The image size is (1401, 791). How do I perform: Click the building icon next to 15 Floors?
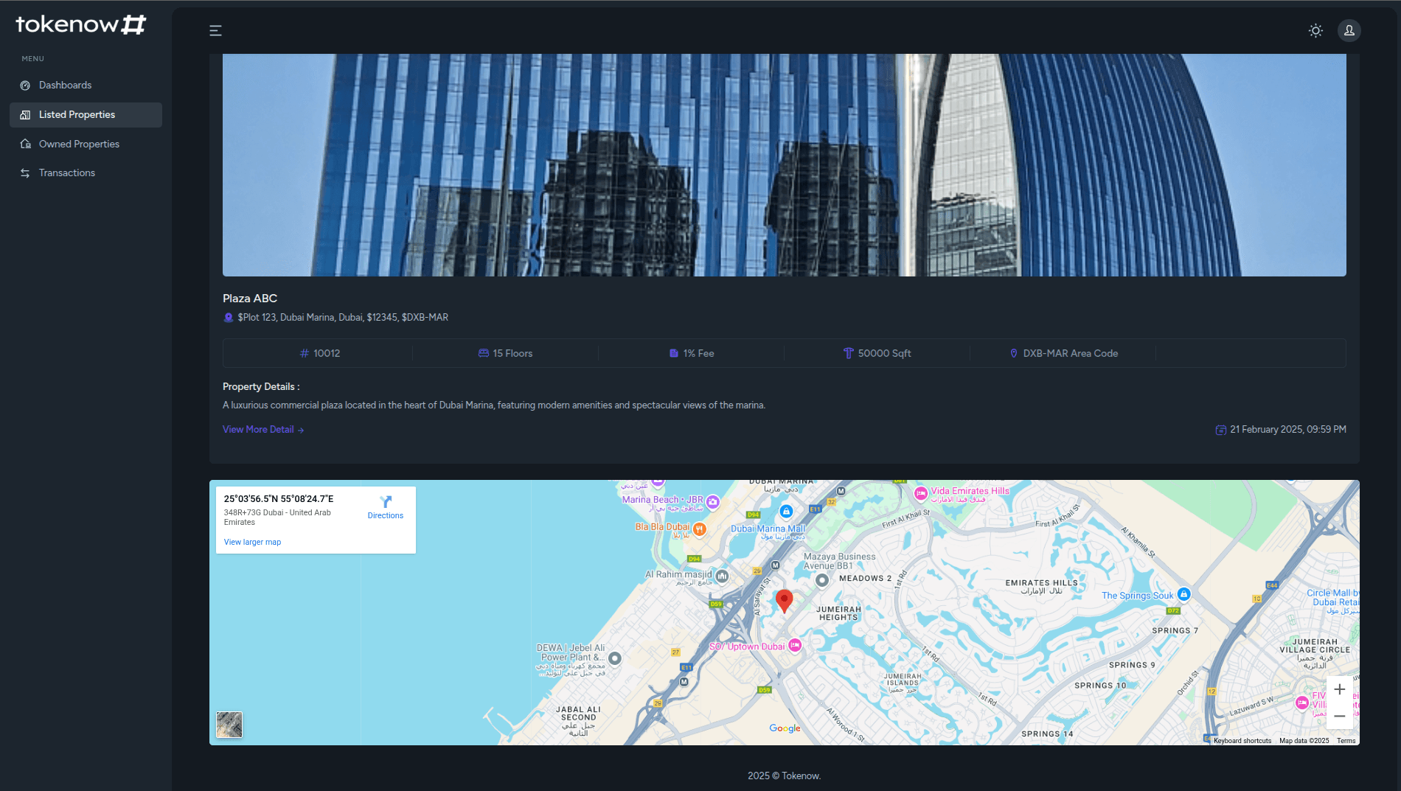(x=483, y=353)
